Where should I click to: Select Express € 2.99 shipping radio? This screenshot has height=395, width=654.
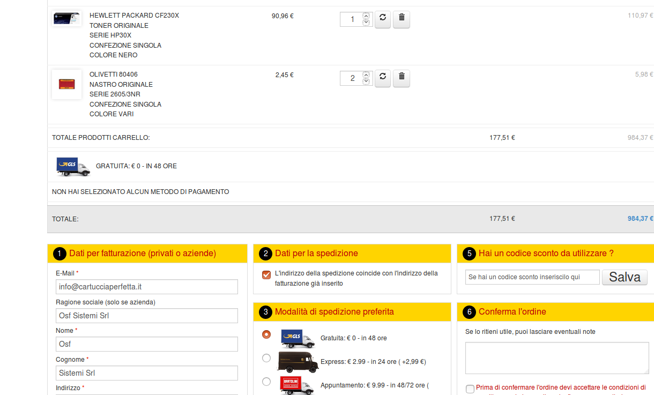point(266,358)
